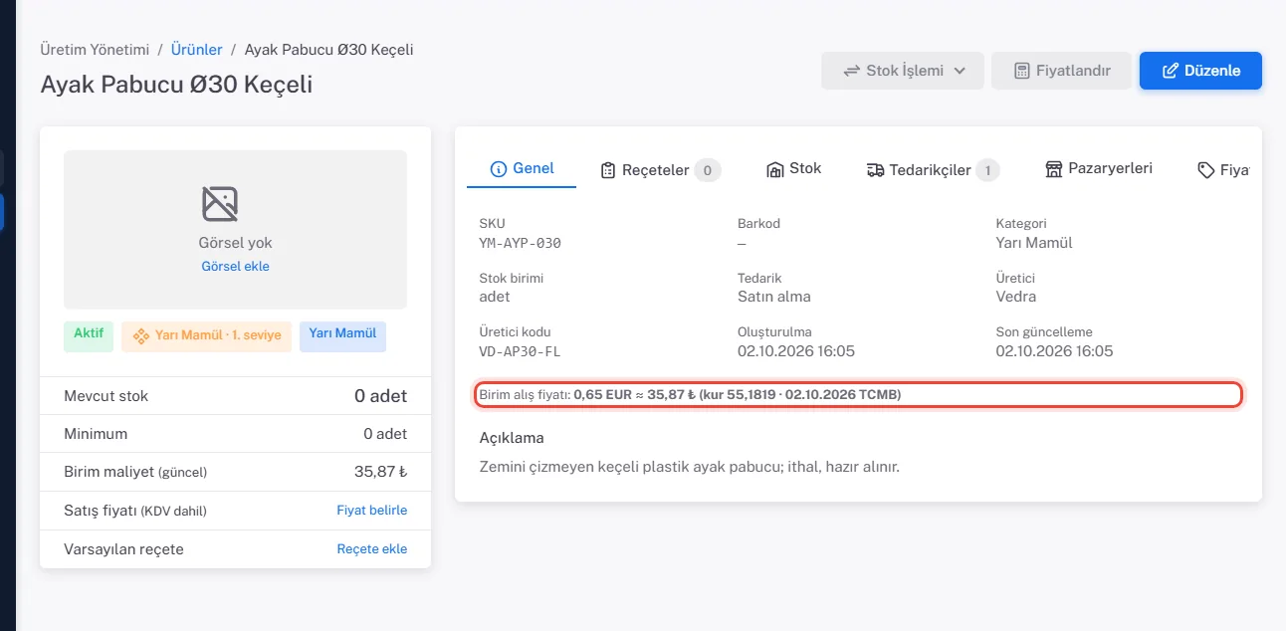Viewport: 1286px width, 631px height.
Task: Go to Ürünler breadcrumb link
Action: pos(197,49)
